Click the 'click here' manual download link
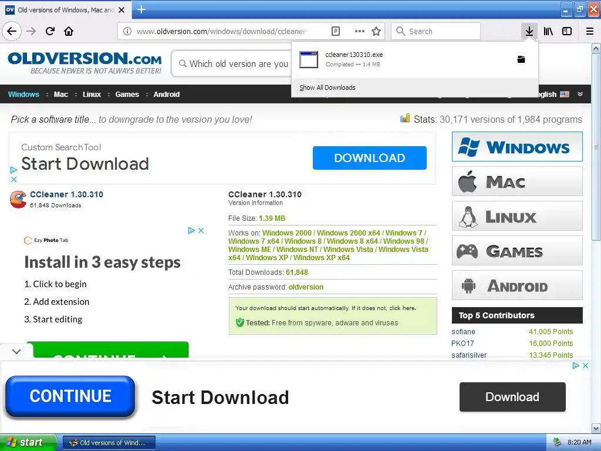The image size is (601, 451). point(402,308)
